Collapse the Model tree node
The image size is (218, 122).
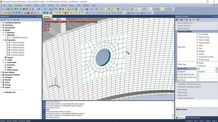pyautogui.click(x=1, y=30)
